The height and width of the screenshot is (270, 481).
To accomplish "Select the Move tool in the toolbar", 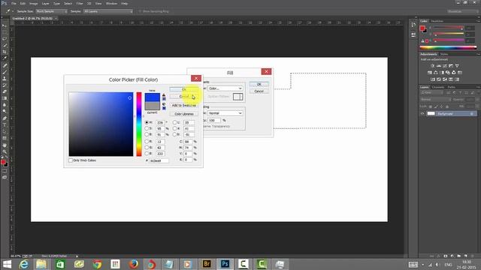I will [5, 25].
